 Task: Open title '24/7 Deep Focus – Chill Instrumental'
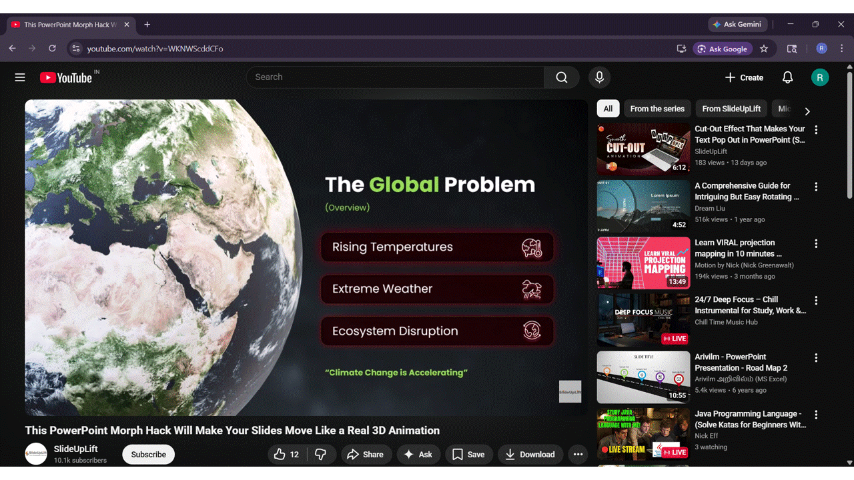750,305
